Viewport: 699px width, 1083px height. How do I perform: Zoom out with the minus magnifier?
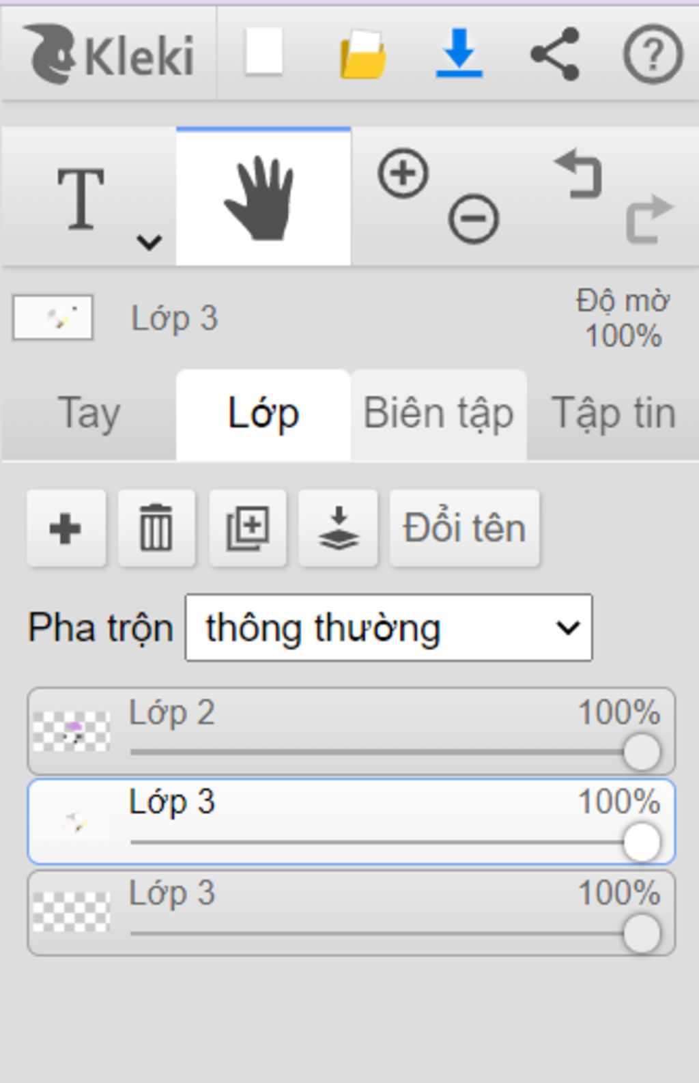point(473,219)
